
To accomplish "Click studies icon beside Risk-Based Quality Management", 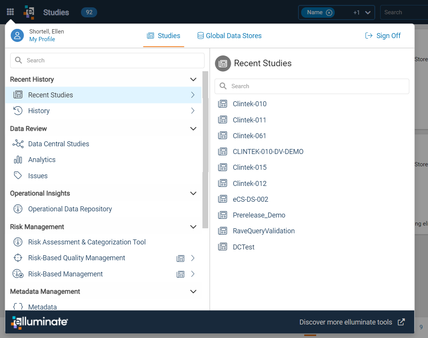I will tap(180, 258).
